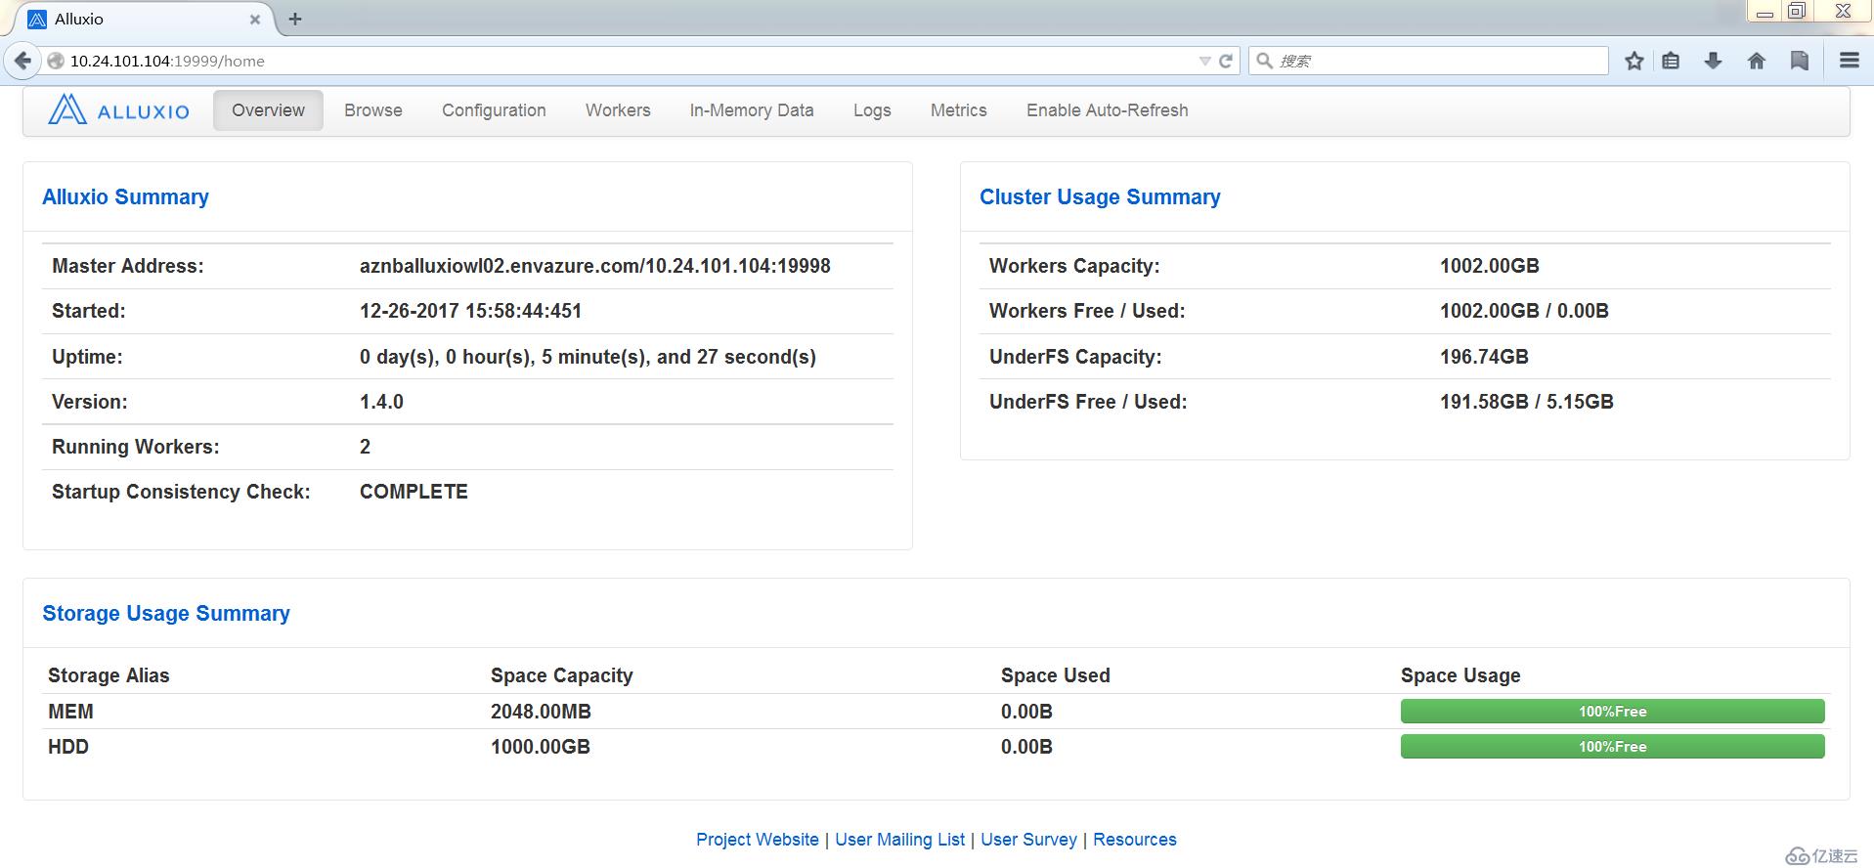Click the Pocket bookmark flag icon

click(x=1799, y=61)
